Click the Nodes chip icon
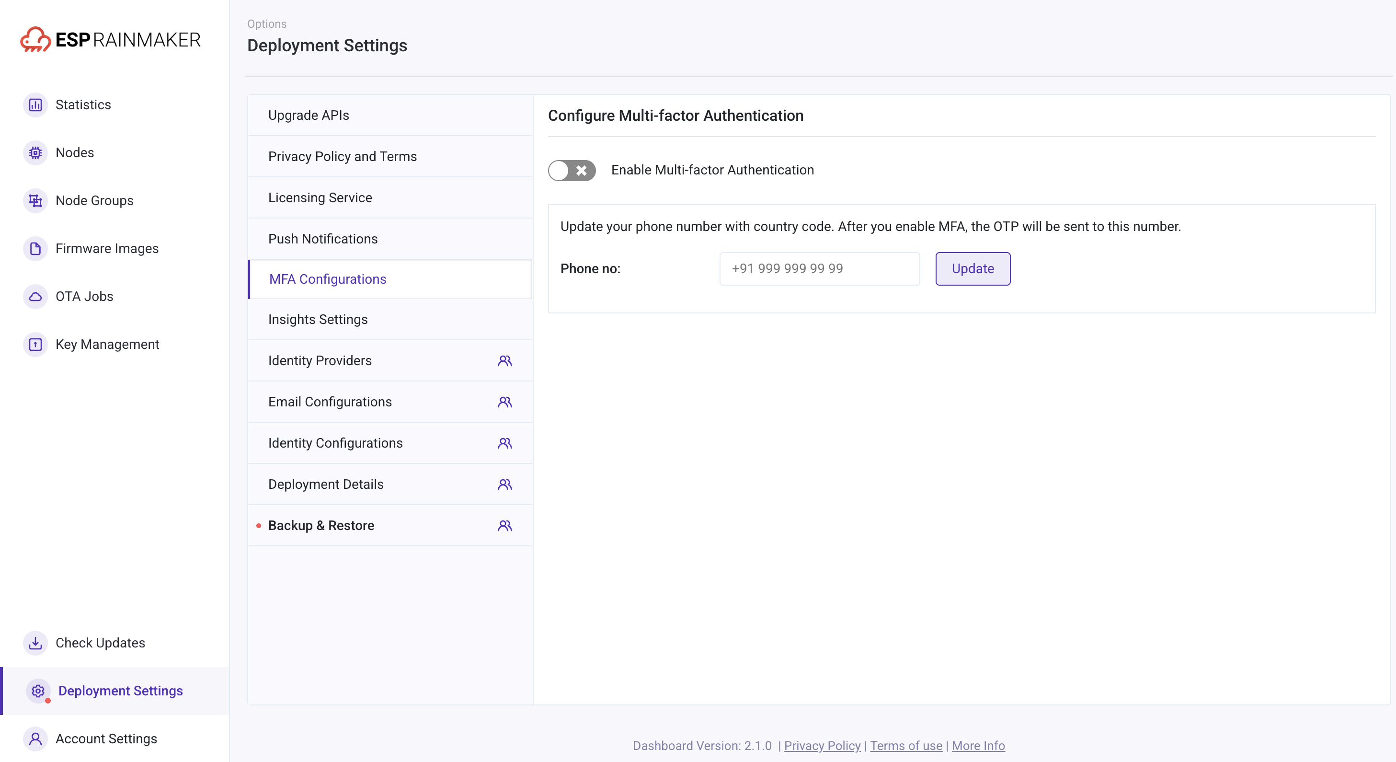 point(35,153)
